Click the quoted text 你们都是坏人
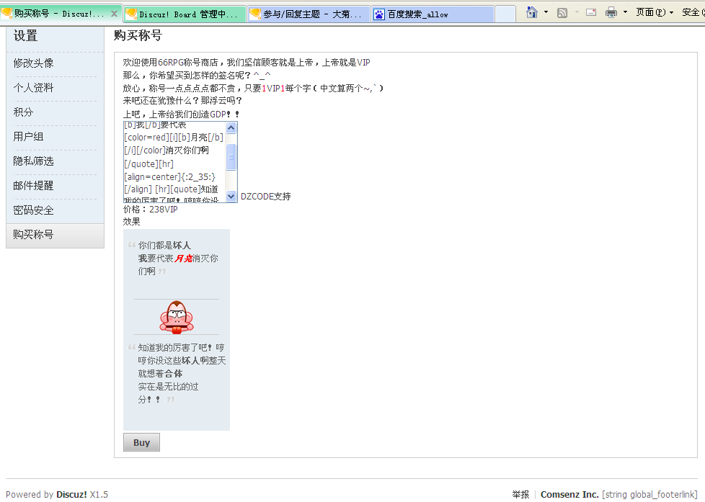Image resolution: width=705 pixels, height=502 pixels. pyautogui.click(x=164, y=246)
